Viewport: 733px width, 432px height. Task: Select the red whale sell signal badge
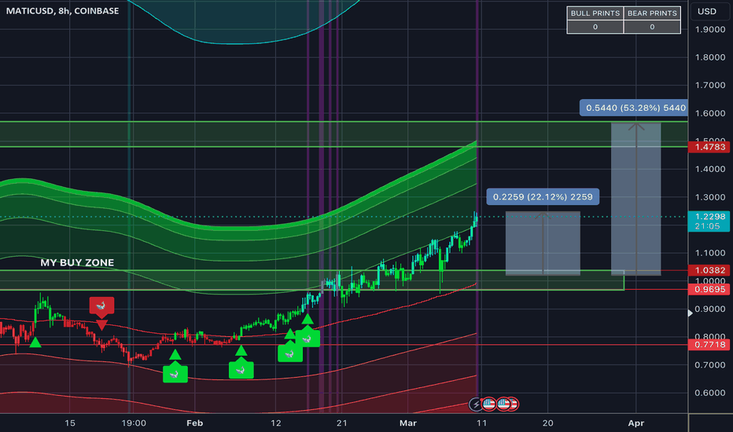[x=101, y=306]
